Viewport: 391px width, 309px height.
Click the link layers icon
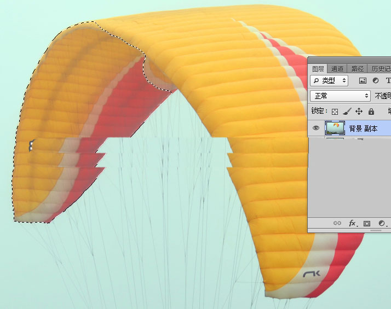pyautogui.click(x=337, y=223)
